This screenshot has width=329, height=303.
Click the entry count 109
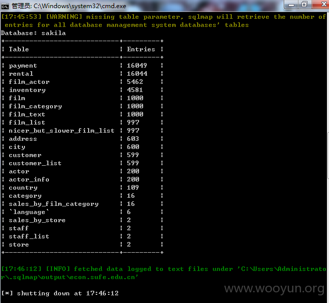pos(133,188)
